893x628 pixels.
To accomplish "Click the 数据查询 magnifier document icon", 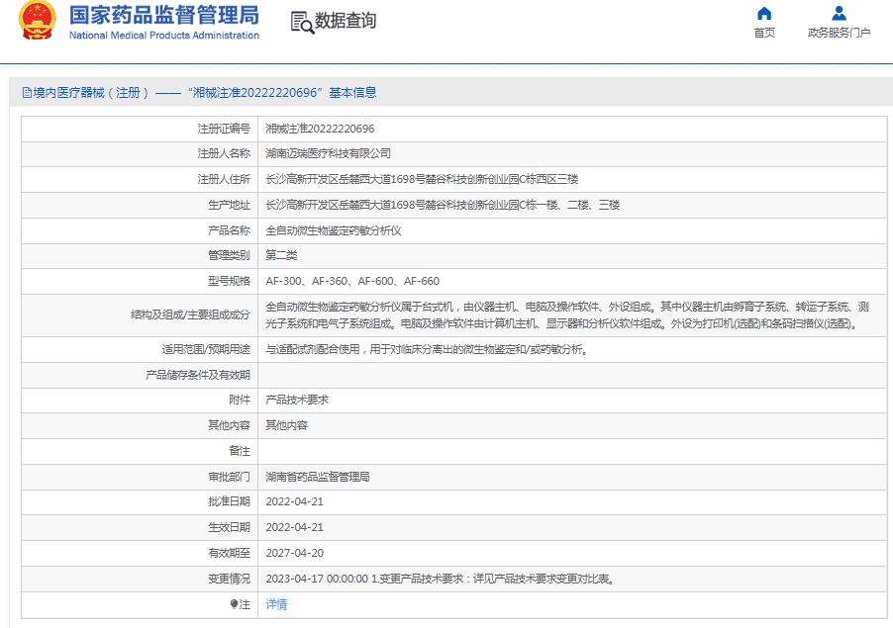I will [302, 22].
